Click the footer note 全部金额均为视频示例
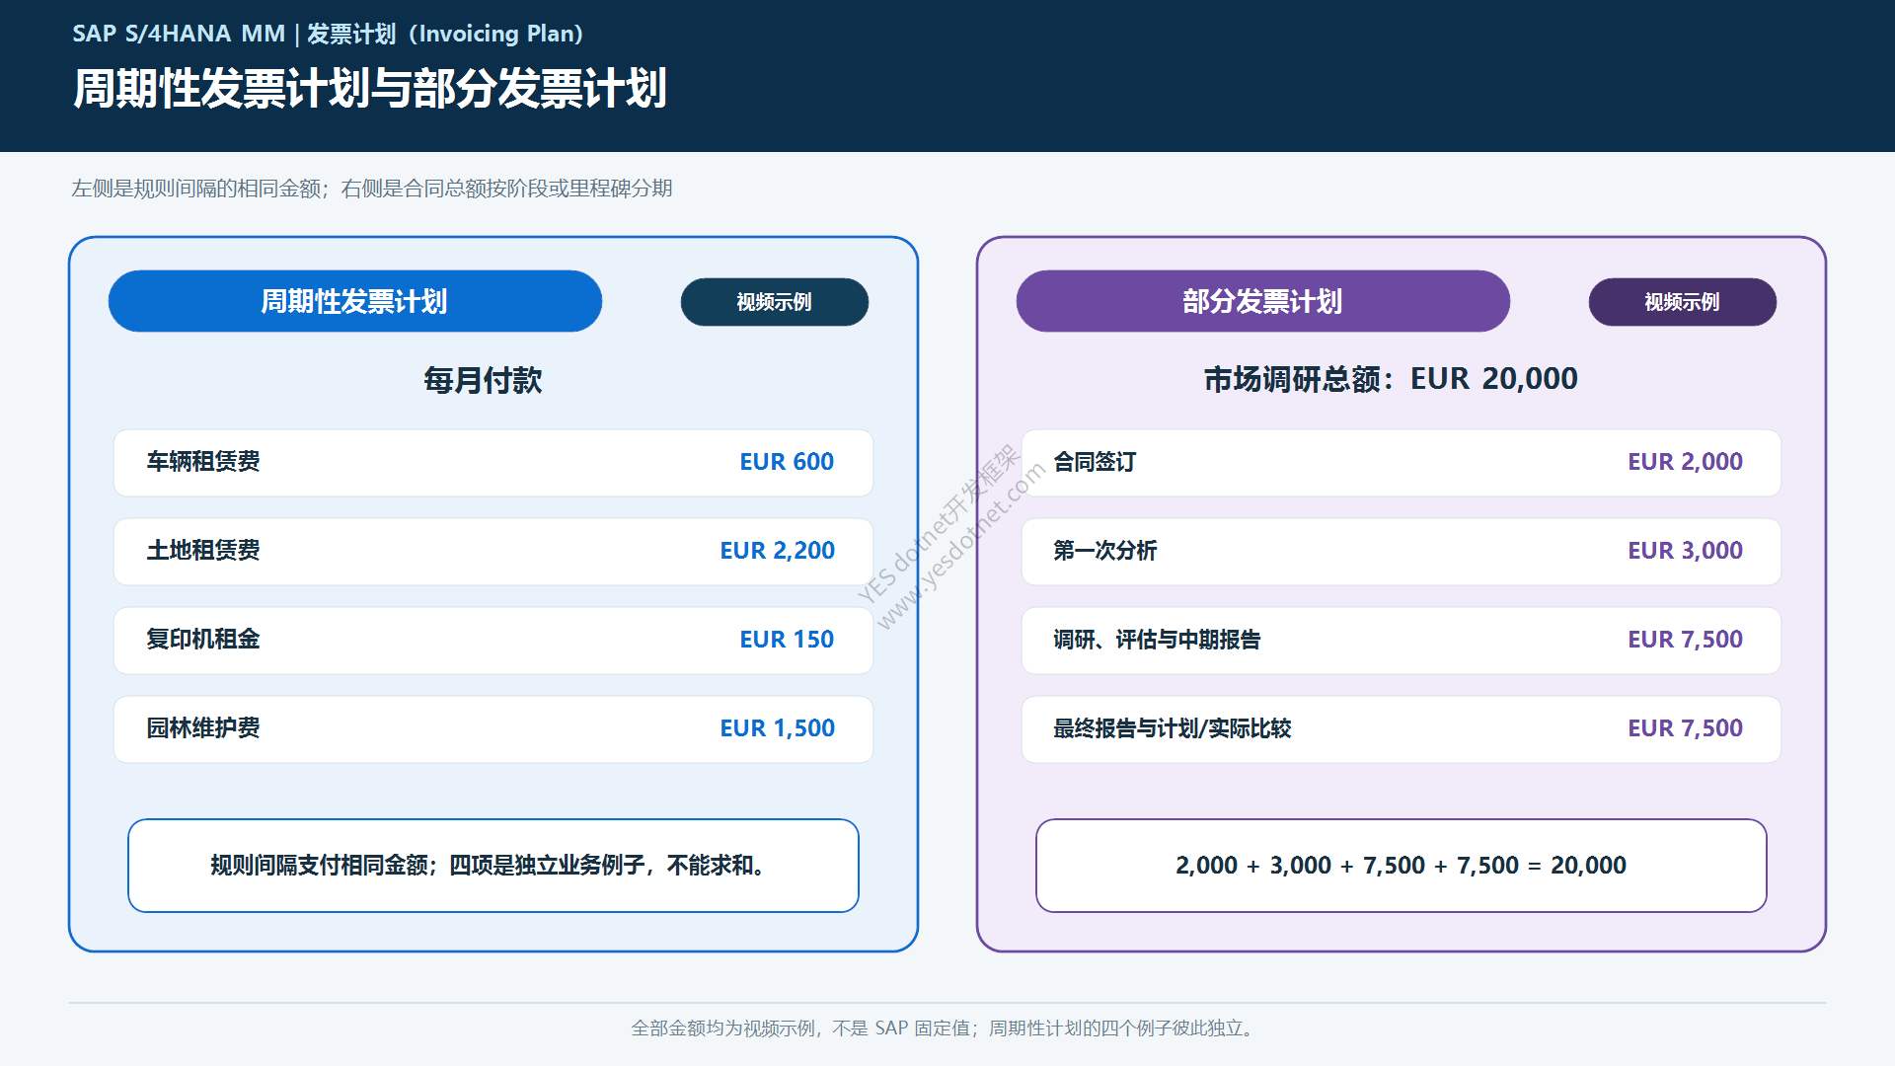The width and height of the screenshot is (1895, 1066). pos(946,1028)
